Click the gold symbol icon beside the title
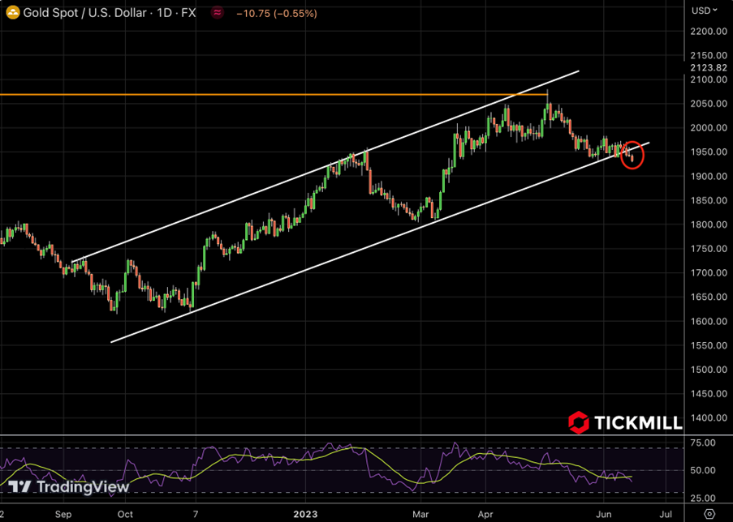The width and height of the screenshot is (733, 522). click(13, 13)
